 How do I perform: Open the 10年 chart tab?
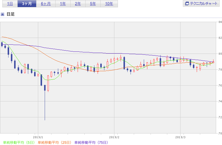click(109, 4)
